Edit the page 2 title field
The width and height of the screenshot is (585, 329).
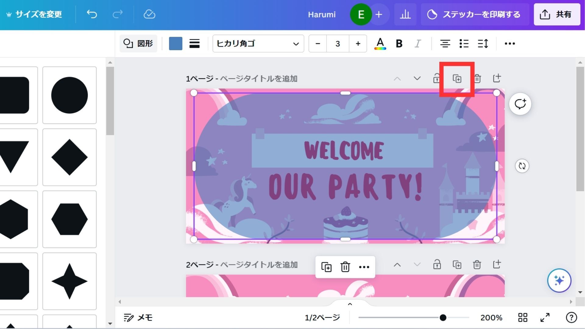pyautogui.click(x=259, y=265)
